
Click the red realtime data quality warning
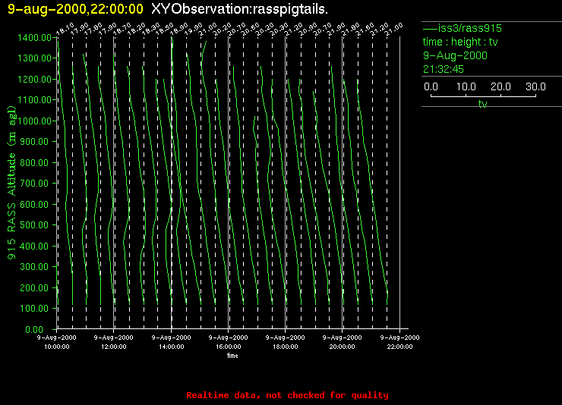pyautogui.click(x=287, y=395)
